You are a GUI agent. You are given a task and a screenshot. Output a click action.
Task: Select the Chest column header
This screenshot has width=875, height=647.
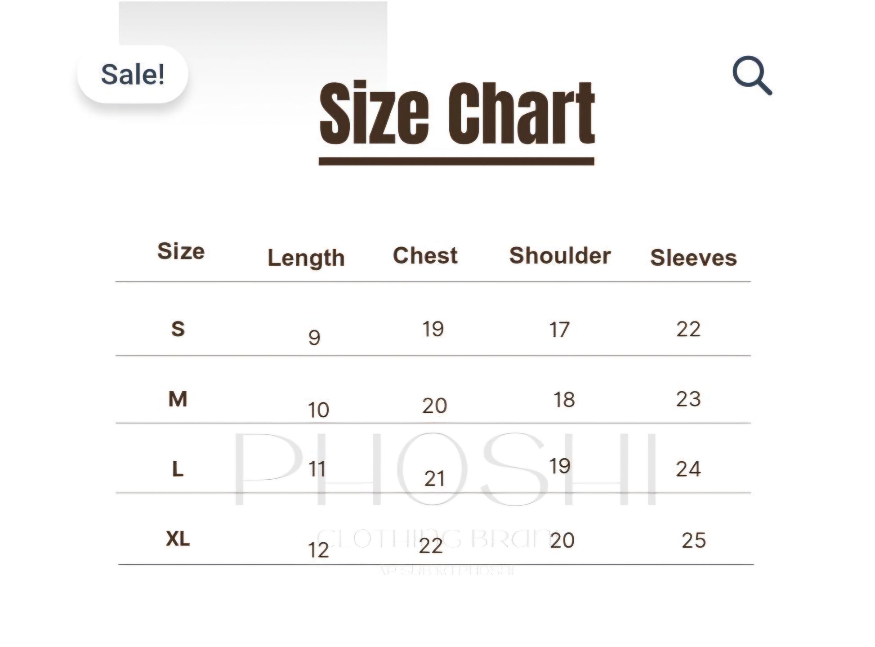click(x=425, y=255)
